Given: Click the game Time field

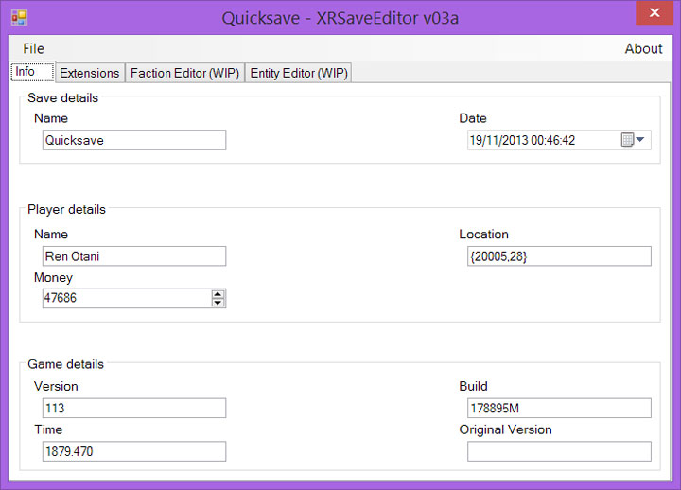Looking at the screenshot, I should [x=133, y=451].
